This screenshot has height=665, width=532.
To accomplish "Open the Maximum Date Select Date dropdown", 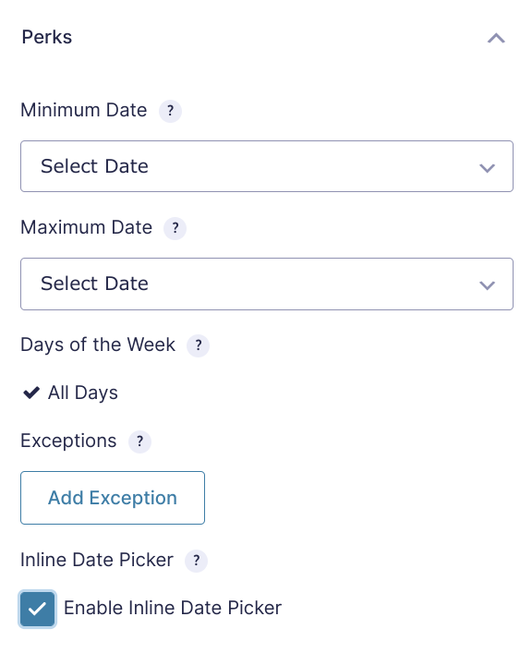I will coord(267,284).
